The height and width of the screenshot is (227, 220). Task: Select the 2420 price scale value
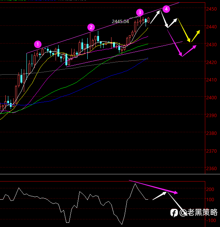[211, 63]
